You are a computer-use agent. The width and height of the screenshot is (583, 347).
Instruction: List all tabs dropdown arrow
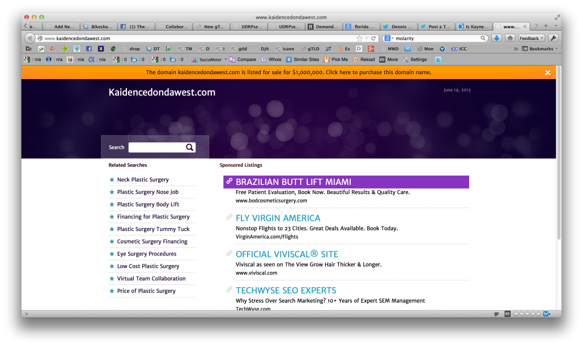[556, 26]
